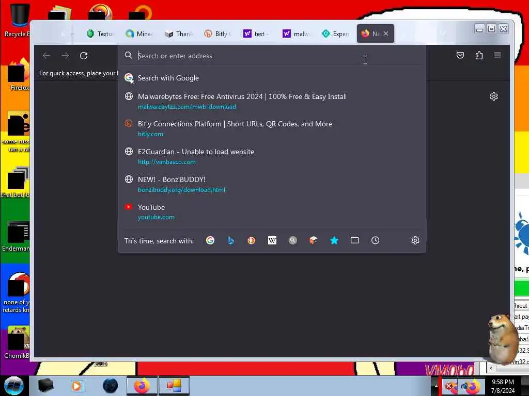The image size is (529, 396).
Task: Open new tab page settings gear
Action: pos(493,96)
